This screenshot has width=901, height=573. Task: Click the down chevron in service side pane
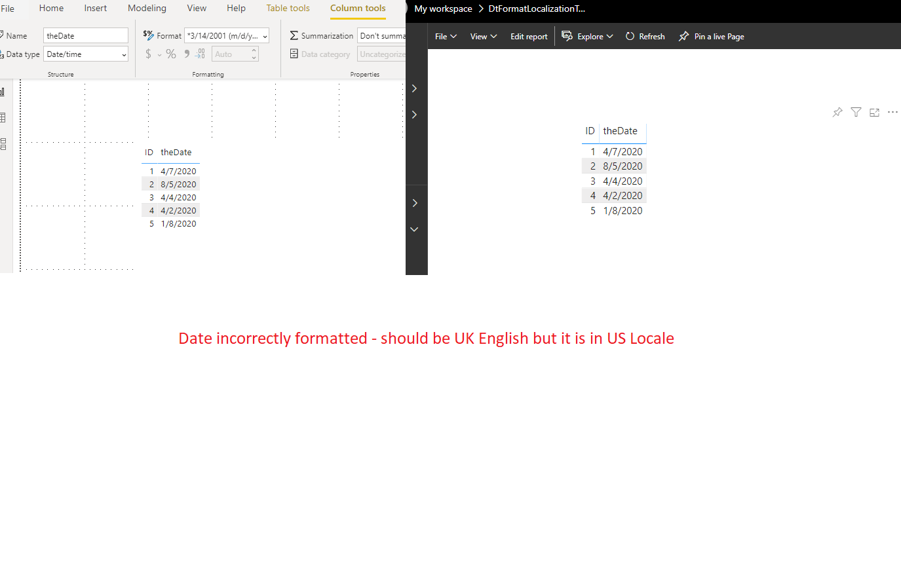tap(414, 229)
